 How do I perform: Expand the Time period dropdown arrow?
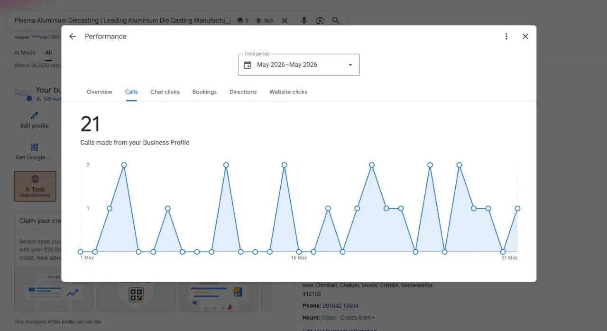click(350, 65)
